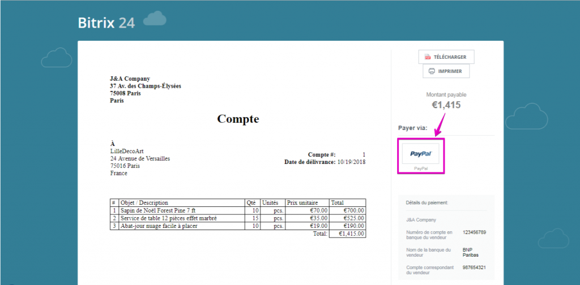Click the 'Détails du paiement:' heading
Viewport: 580px width, 285px height.
tap(427, 202)
